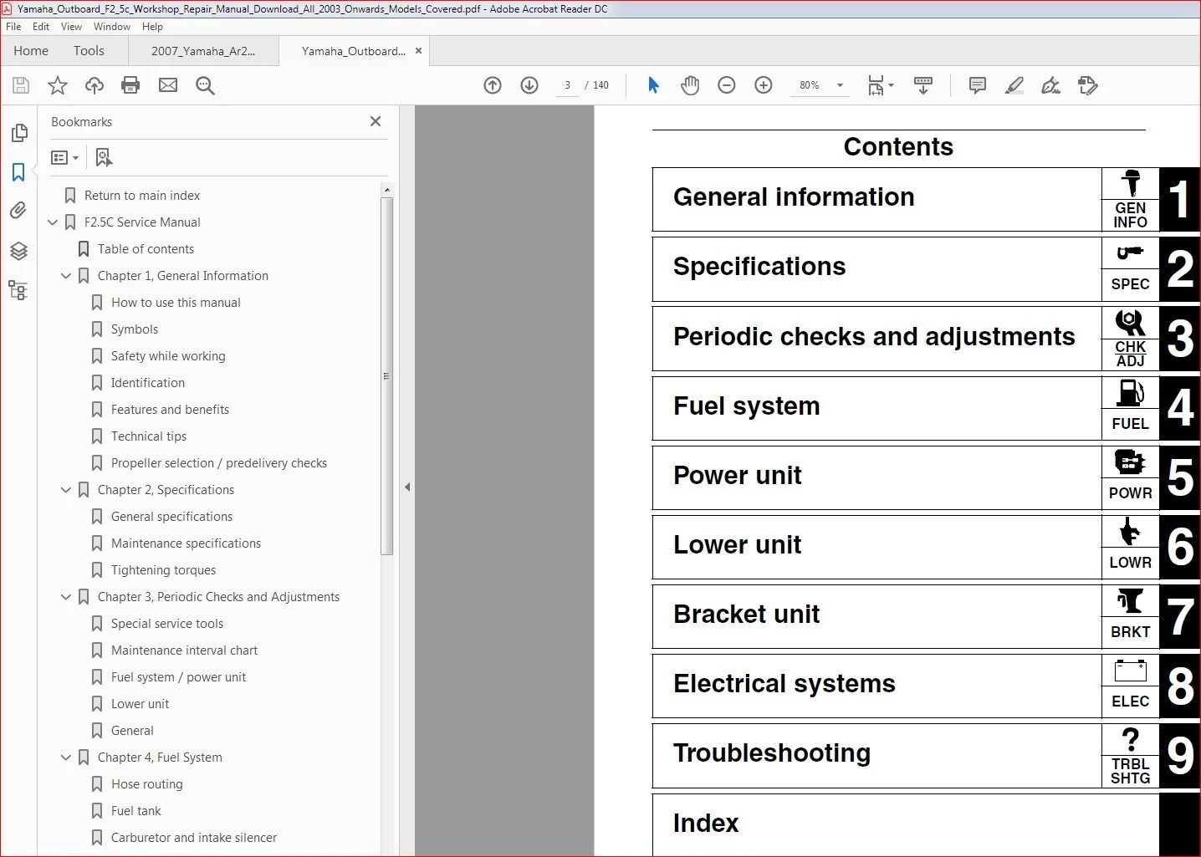Image resolution: width=1201 pixels, height=857 pixels.
Task: Go to How to use this manual
Action: pyautogui.click(x=176, y=303)
